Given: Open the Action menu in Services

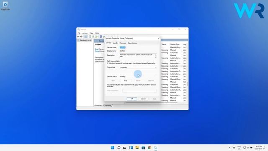Looking at the screenshot, I should (85, 33).
